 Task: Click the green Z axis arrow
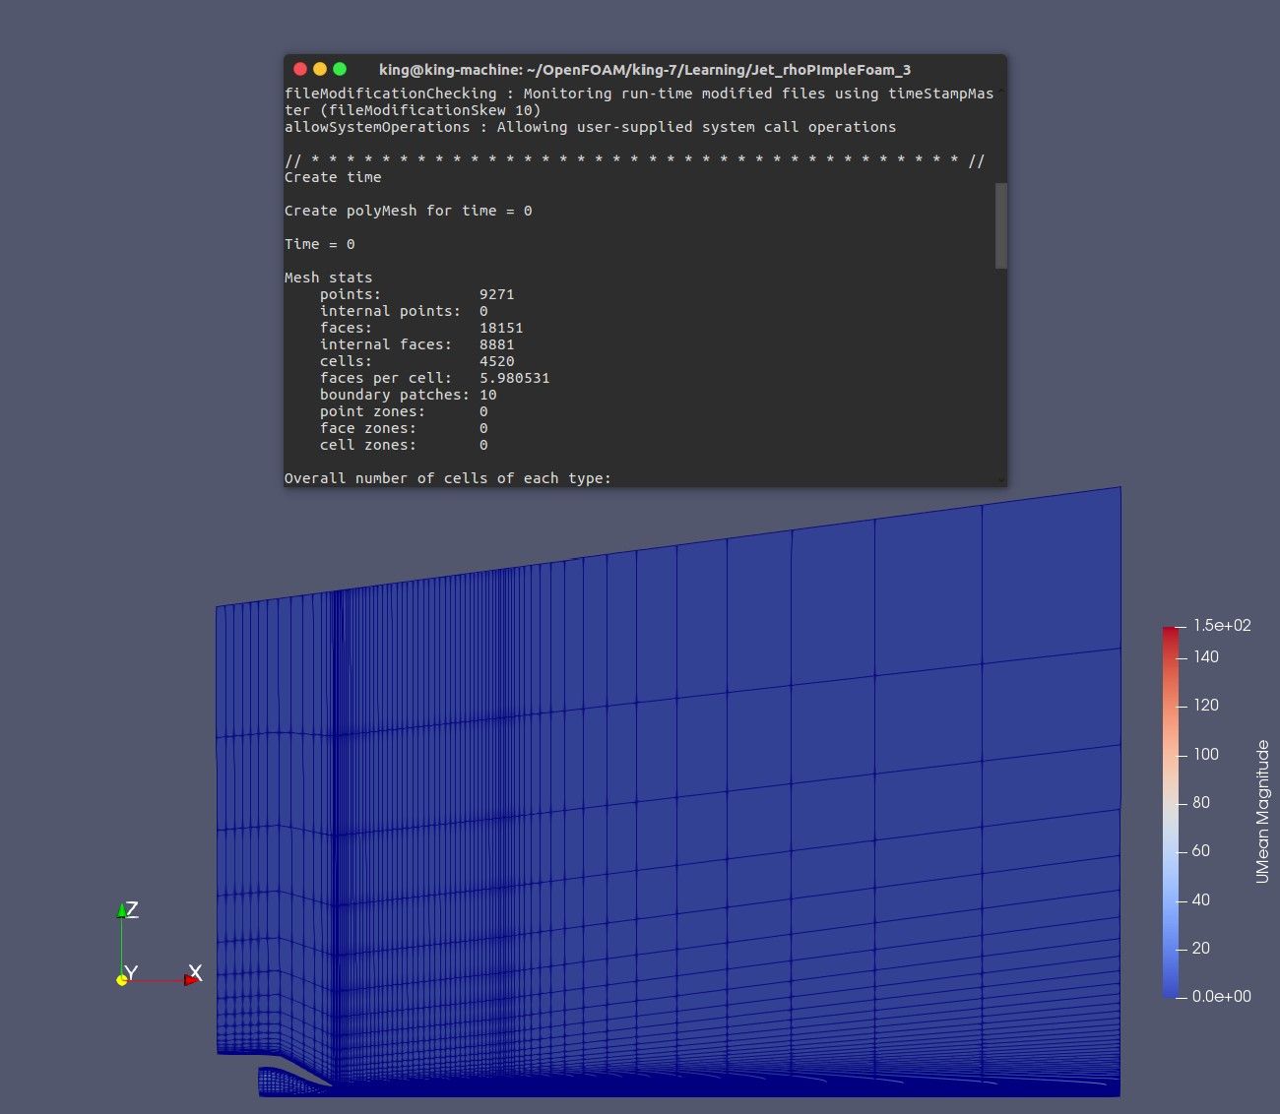click(x=122, y=910)
